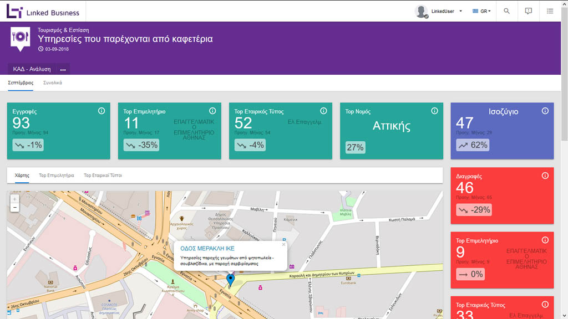The width and height of the screenshot is (568, 319).
Task: Click the number 93 on Εγγραφές card
Action: coord(21,123)
